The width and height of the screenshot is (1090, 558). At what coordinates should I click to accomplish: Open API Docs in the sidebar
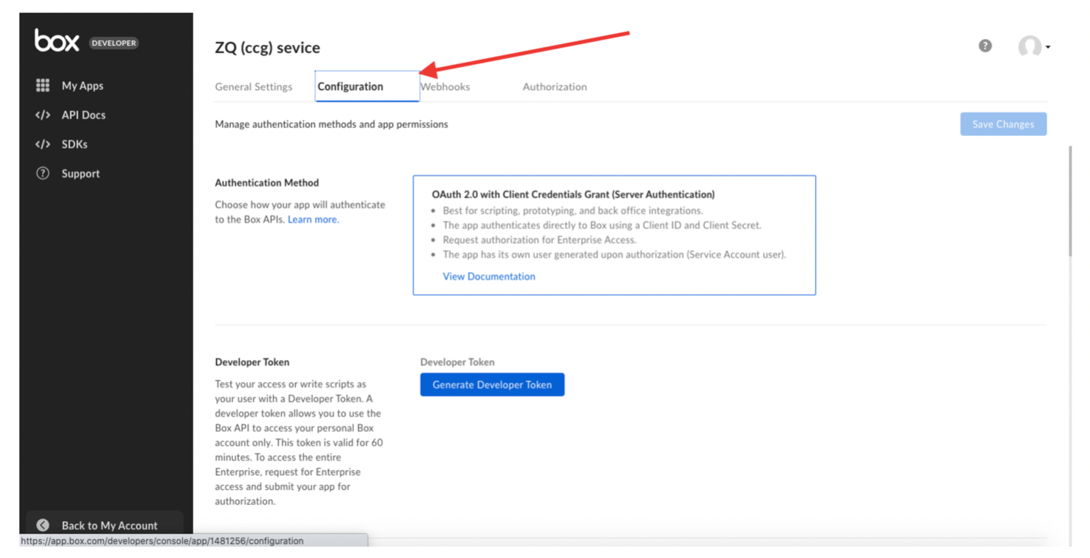[83, 115]
